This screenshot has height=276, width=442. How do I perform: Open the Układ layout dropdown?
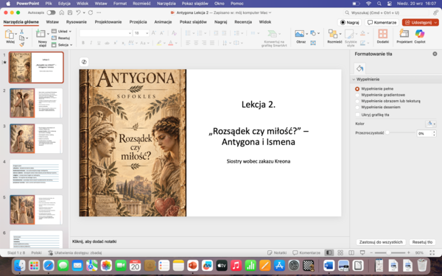(61, 31)
